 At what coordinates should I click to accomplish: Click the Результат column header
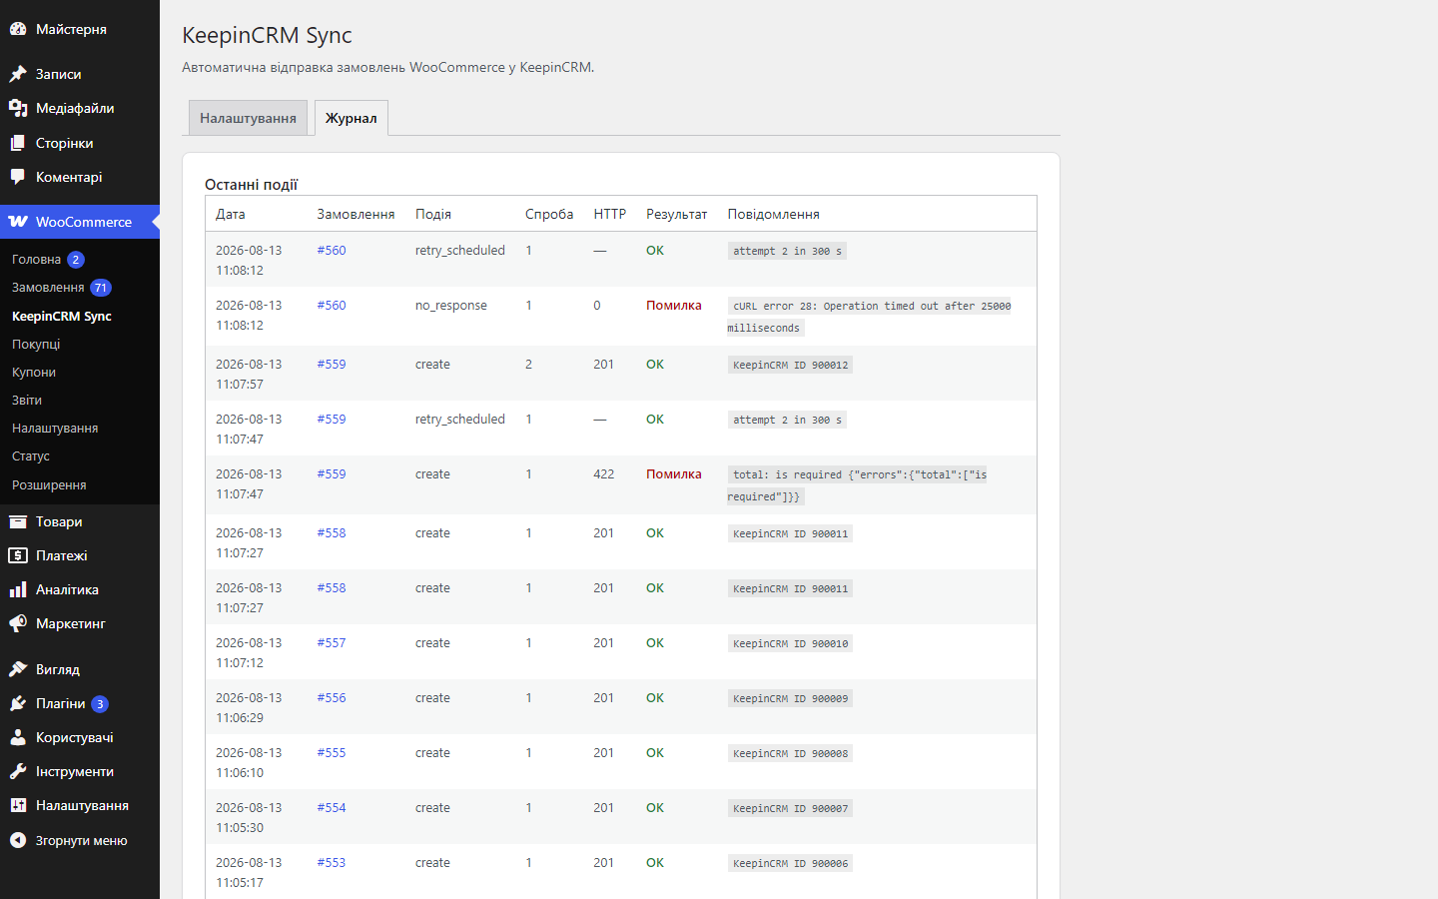(x=676, y=214)
